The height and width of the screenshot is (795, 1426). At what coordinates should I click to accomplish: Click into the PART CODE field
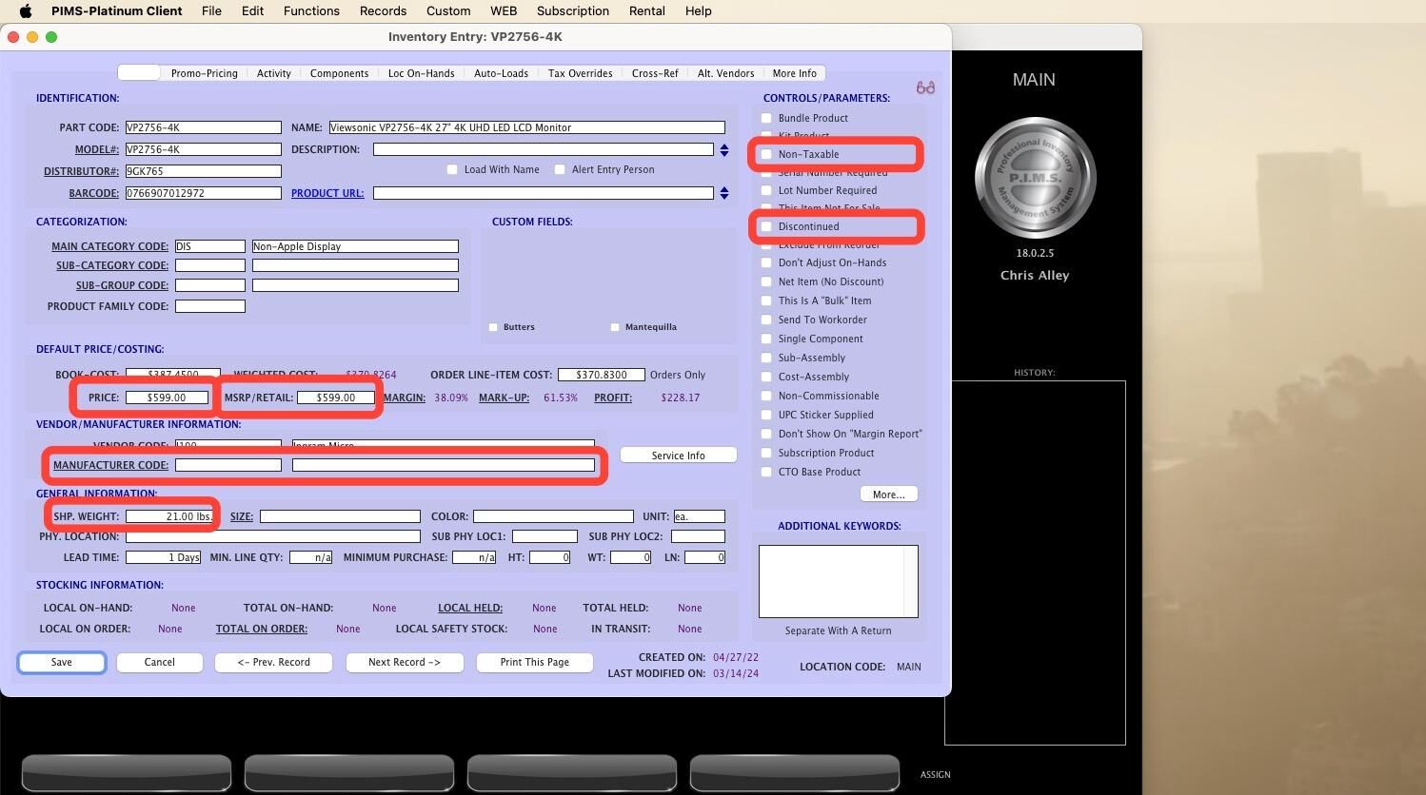tap(204, 127)
